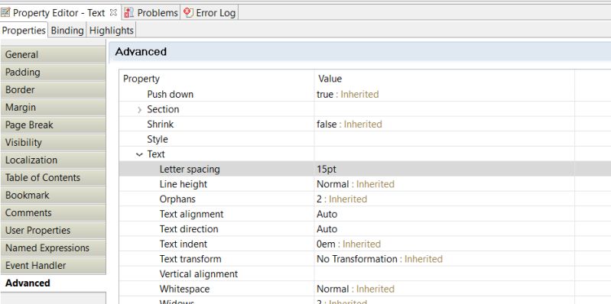The image size is (611, 304).
Task: Switch to the Binding sub-tab
Action: (x=67, y=31)
